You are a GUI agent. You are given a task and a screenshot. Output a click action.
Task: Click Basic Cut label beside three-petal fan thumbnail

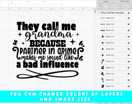tap(110, 86)
